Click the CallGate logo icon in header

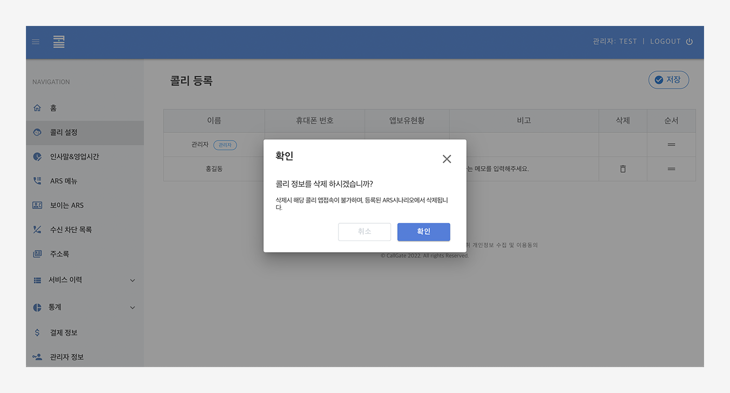point(59,42)
